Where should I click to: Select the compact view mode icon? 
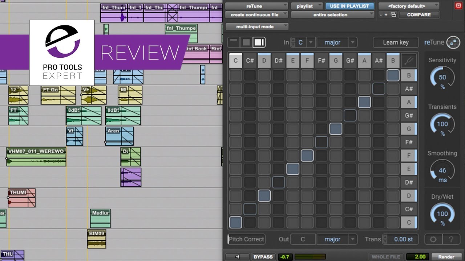click(234, 42)
